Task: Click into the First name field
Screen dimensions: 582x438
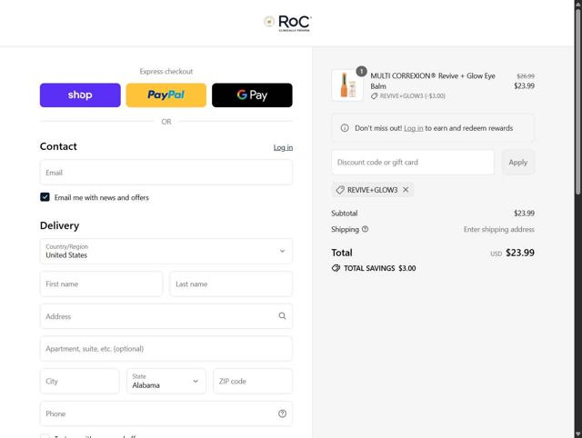Action: pos(101,284)
